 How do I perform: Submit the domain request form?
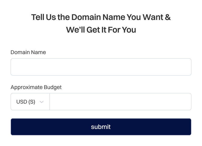101,127
